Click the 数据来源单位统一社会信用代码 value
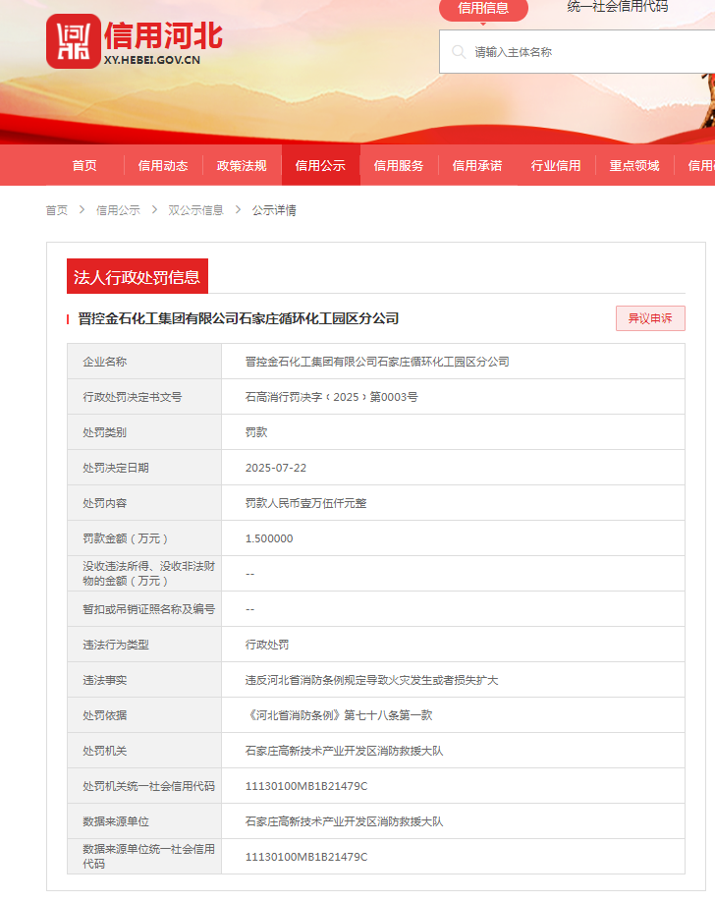The height and width of the screenshot is (902, 715). pos(306,857)
